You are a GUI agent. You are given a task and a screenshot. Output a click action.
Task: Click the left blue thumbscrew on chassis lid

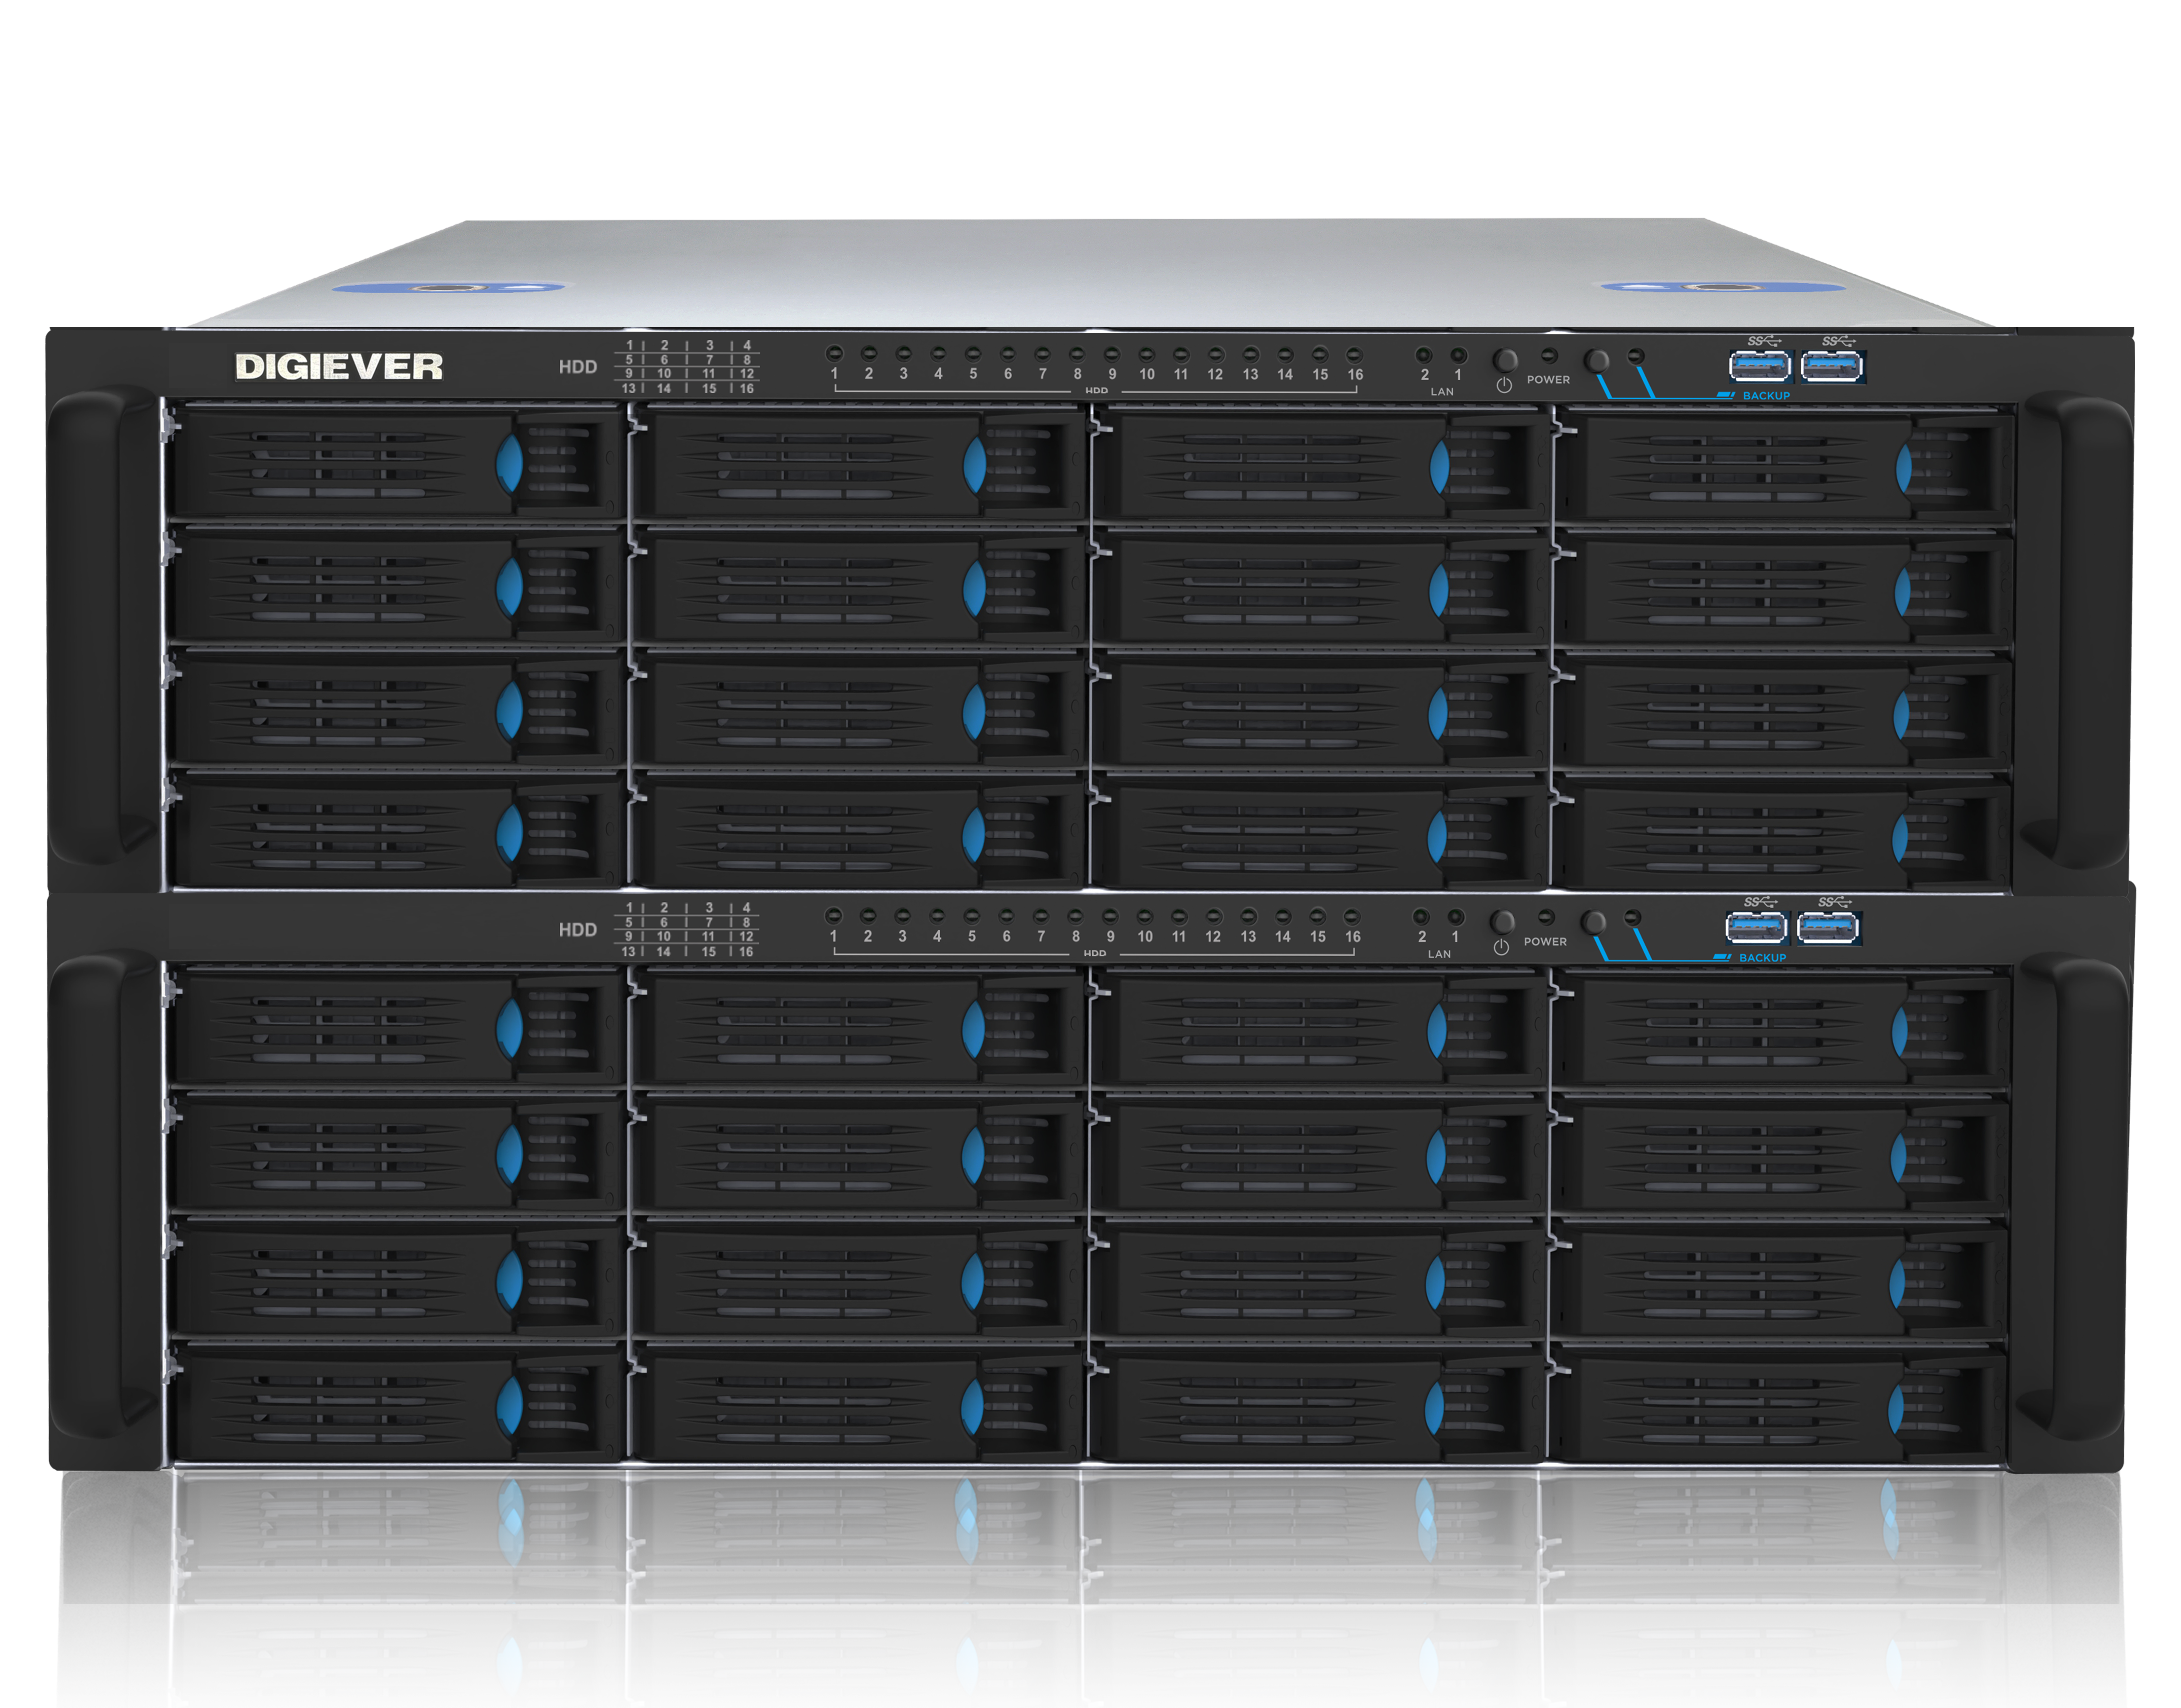click(x=448, y=288)
